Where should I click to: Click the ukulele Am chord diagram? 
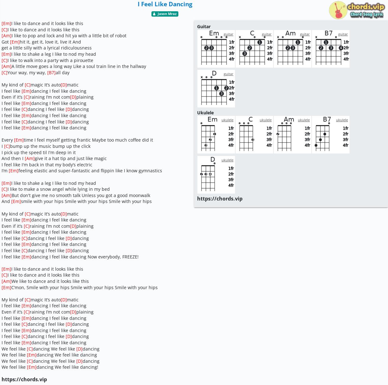pyautogui.click(x=293, y=135)
